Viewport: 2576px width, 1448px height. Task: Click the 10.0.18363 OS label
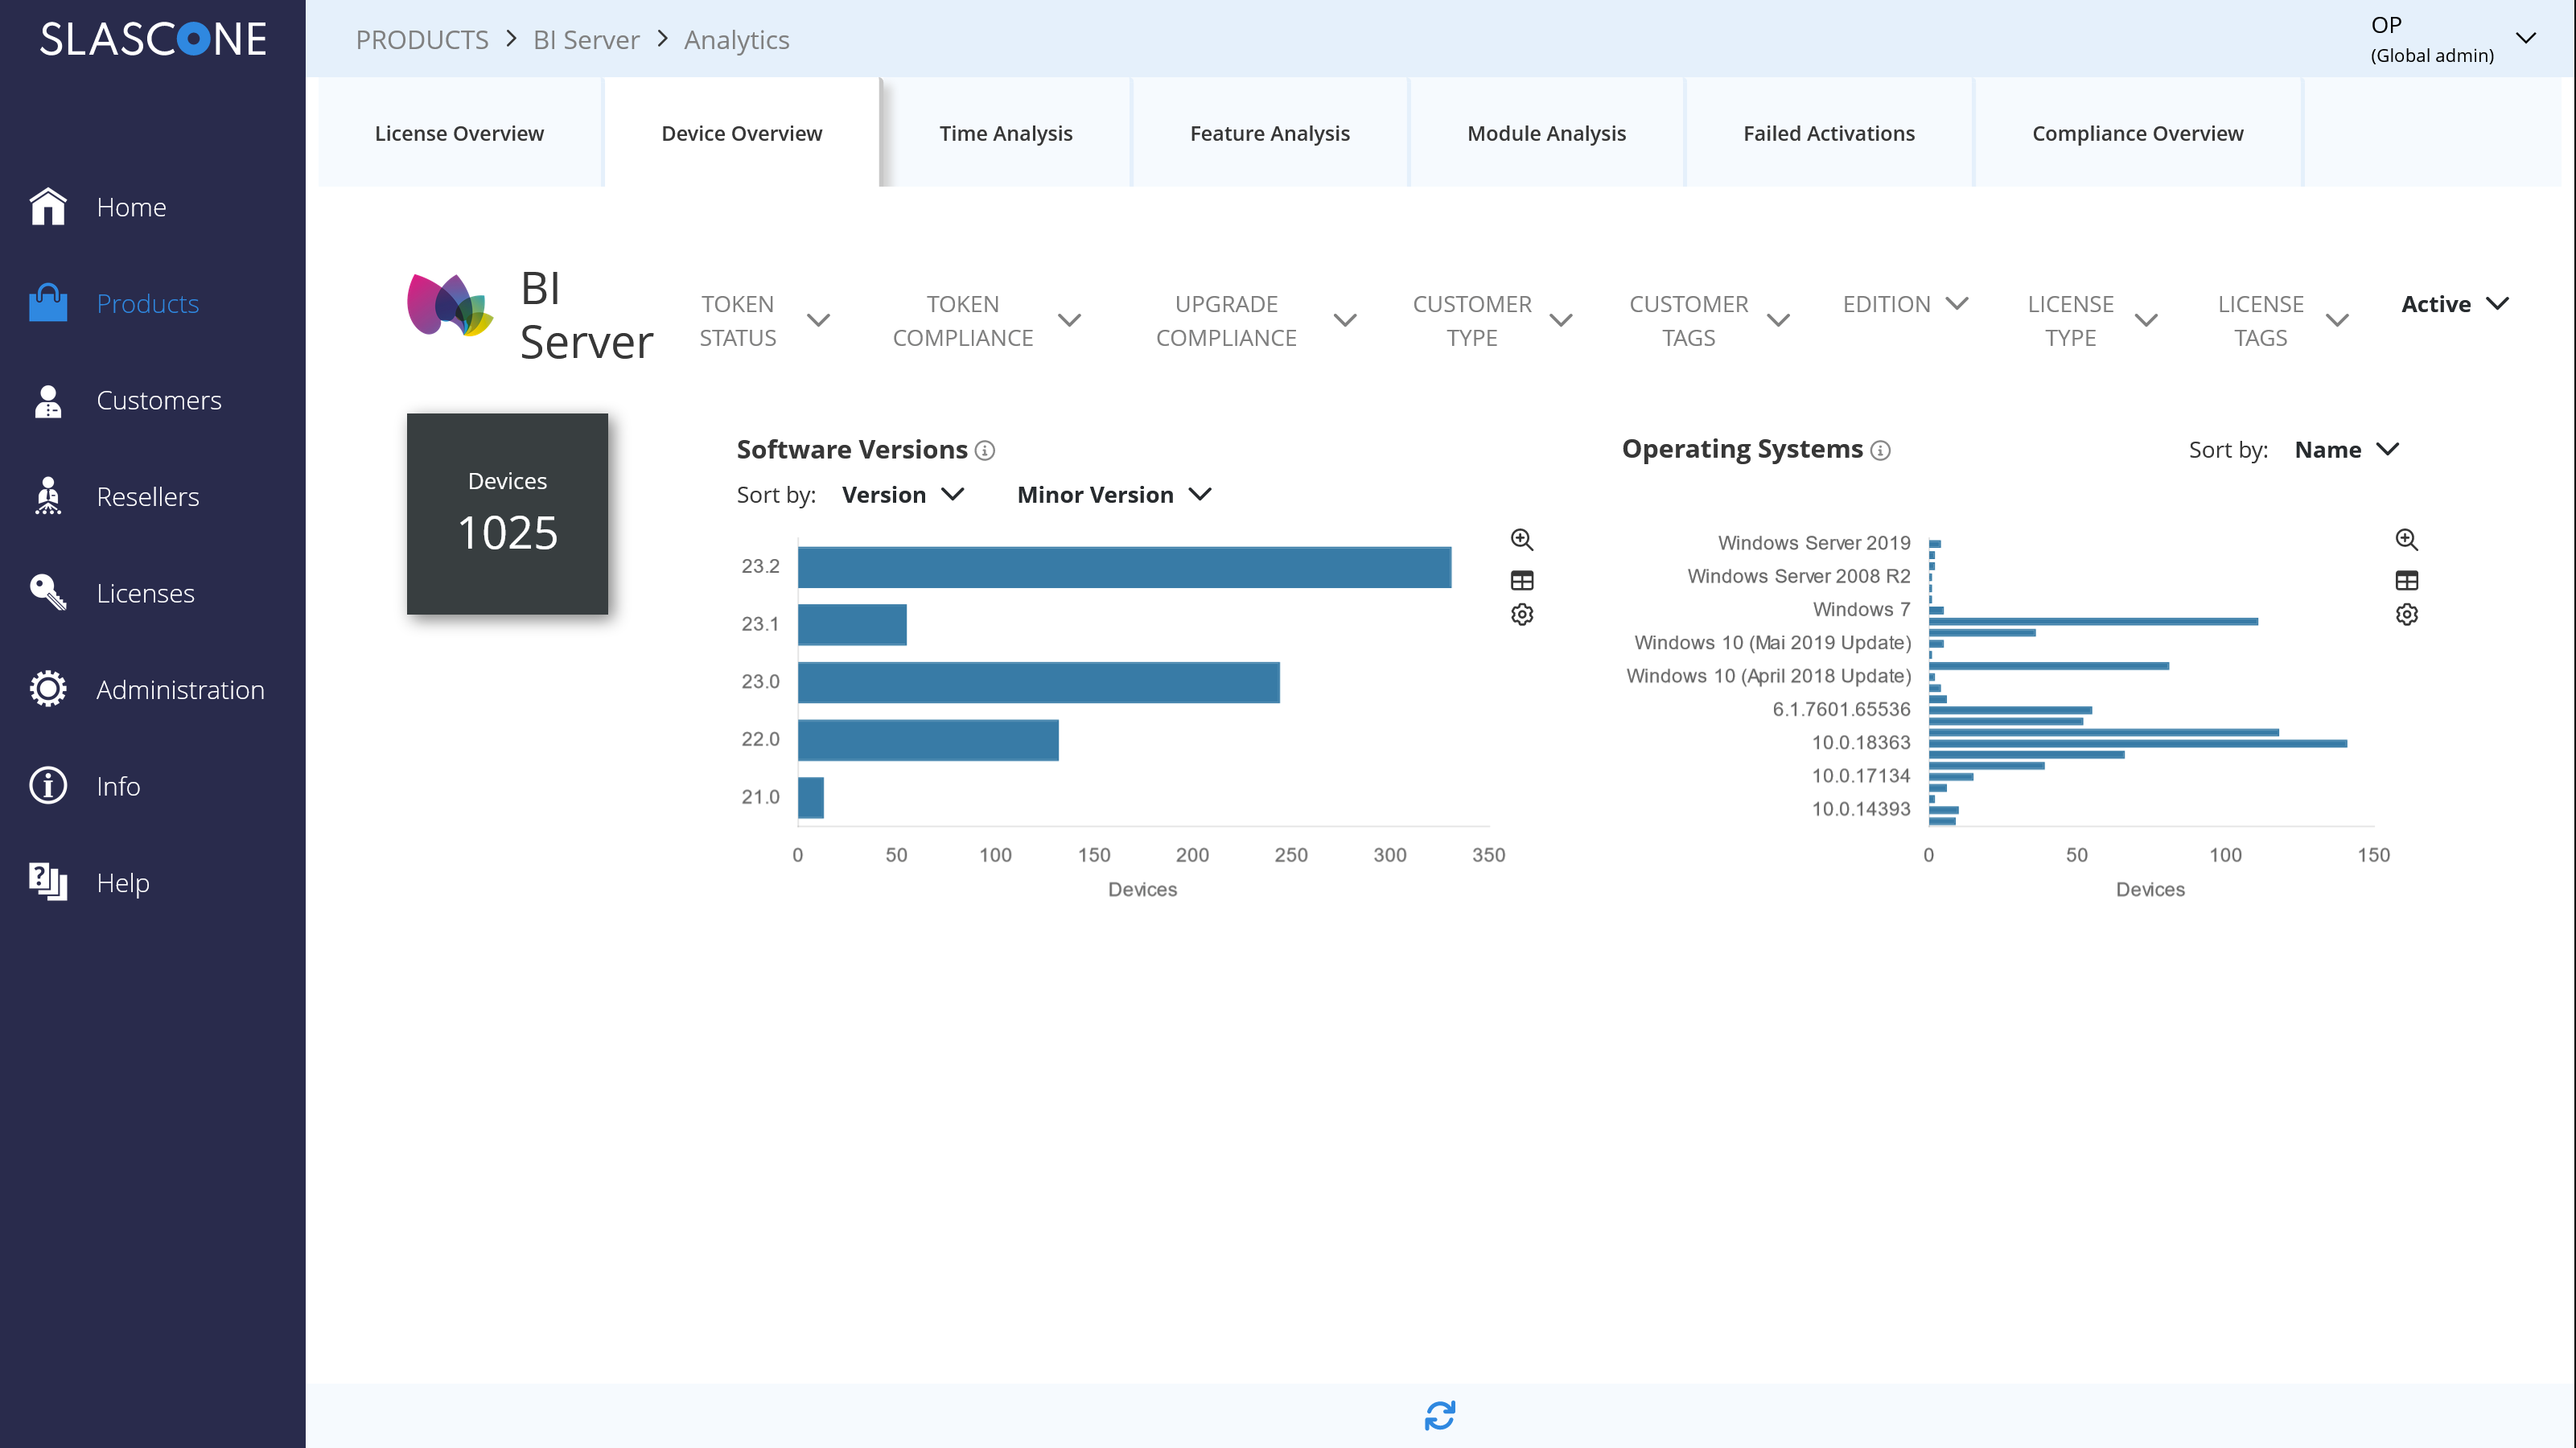pos(1861,742)
